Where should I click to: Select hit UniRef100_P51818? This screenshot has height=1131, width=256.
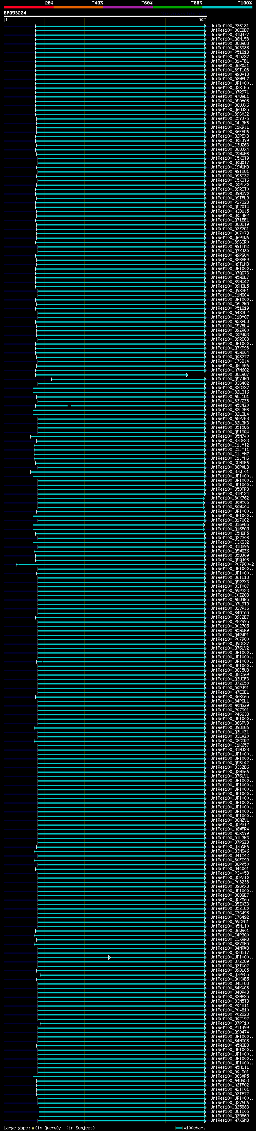click(229, 52)
